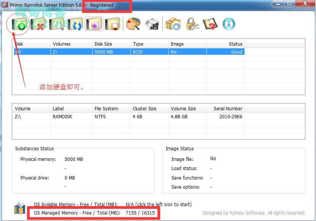Open the help book question mark icon
The image size is (316, 221).
210,24
